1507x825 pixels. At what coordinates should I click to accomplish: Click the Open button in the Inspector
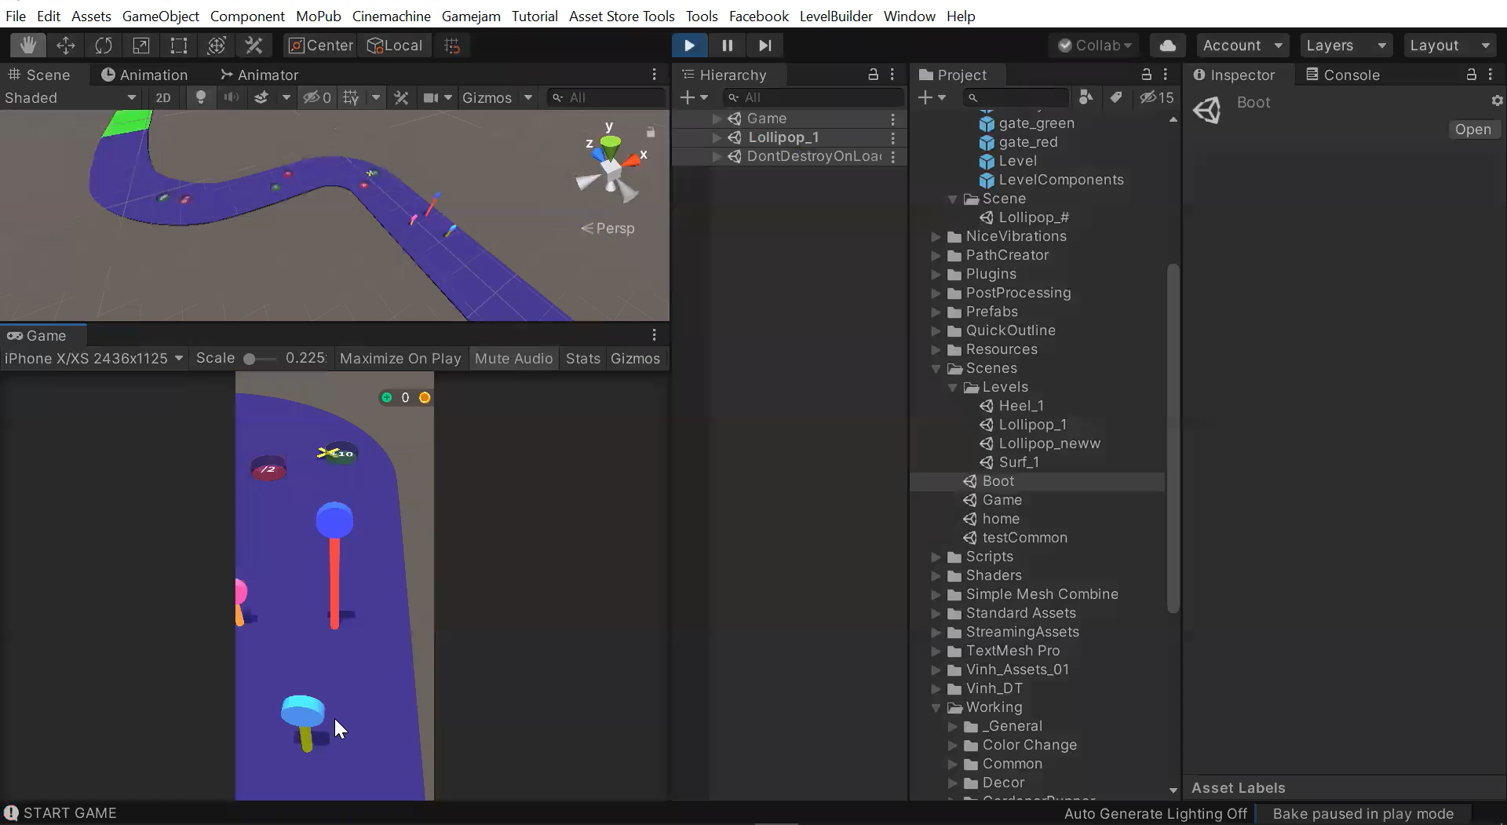[1473, 129]
